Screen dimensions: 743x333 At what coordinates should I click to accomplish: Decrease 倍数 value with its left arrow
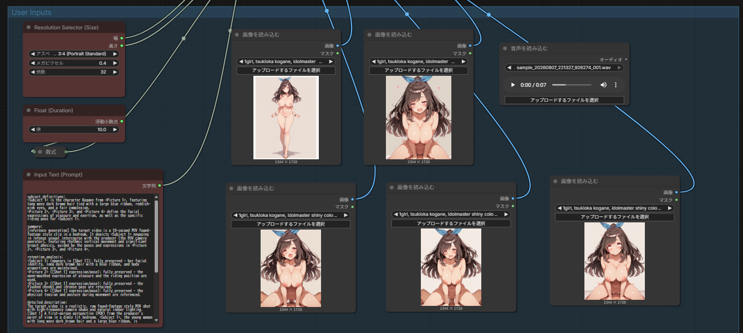[33, 72]
